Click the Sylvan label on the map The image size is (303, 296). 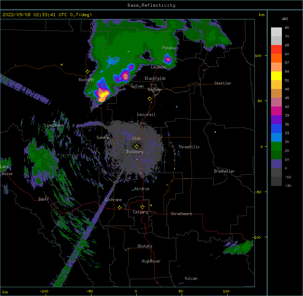(137, 86)
